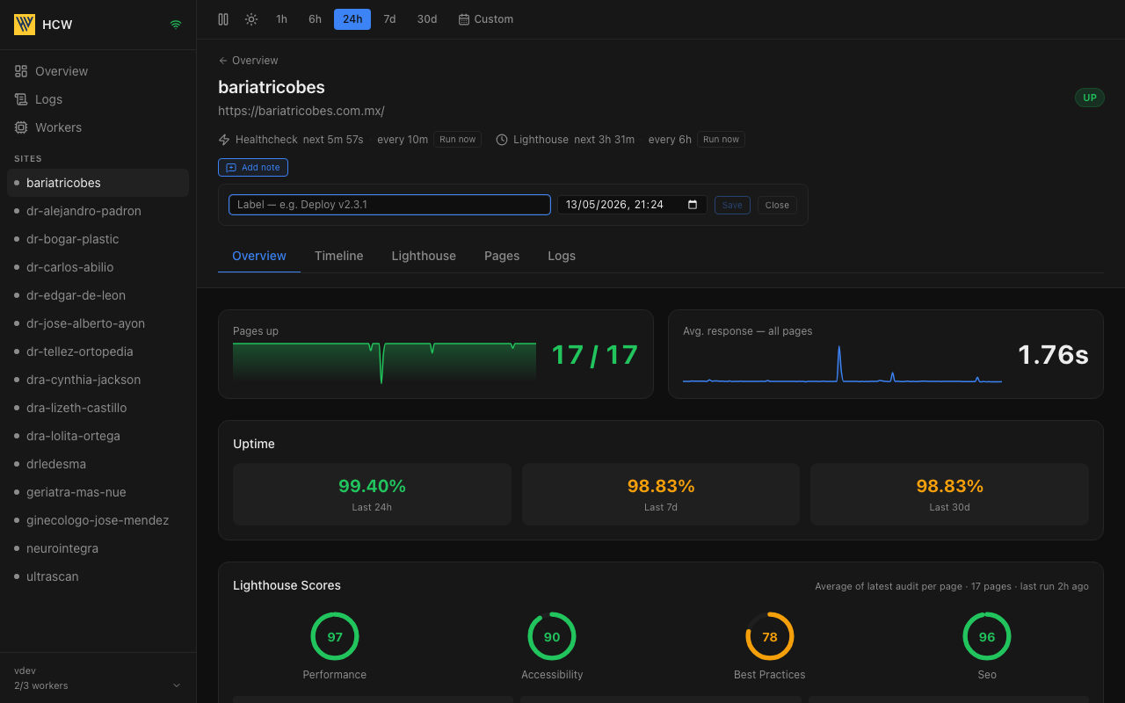Click the note date-time field
Screen dimensions: 1125x703
pos(632,205)
